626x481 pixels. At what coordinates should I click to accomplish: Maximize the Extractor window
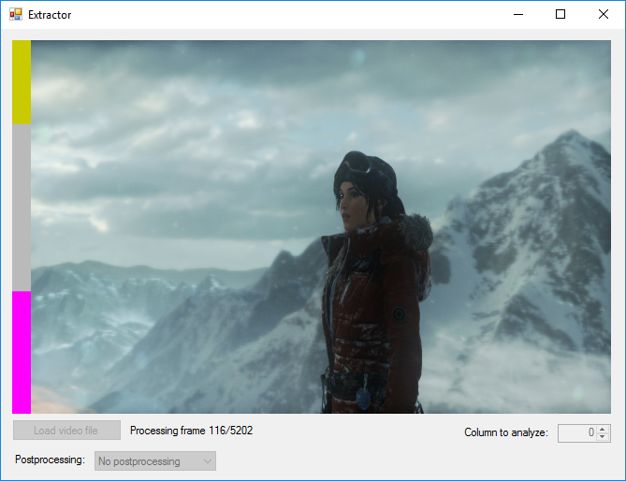tap(560, 14)
